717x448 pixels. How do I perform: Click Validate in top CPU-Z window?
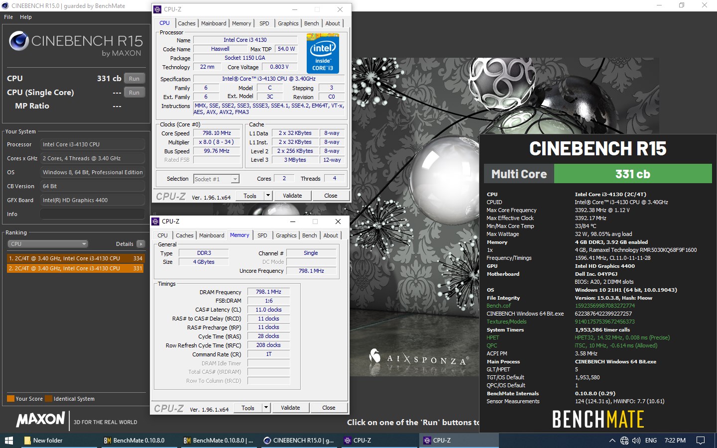pos(292,196)
